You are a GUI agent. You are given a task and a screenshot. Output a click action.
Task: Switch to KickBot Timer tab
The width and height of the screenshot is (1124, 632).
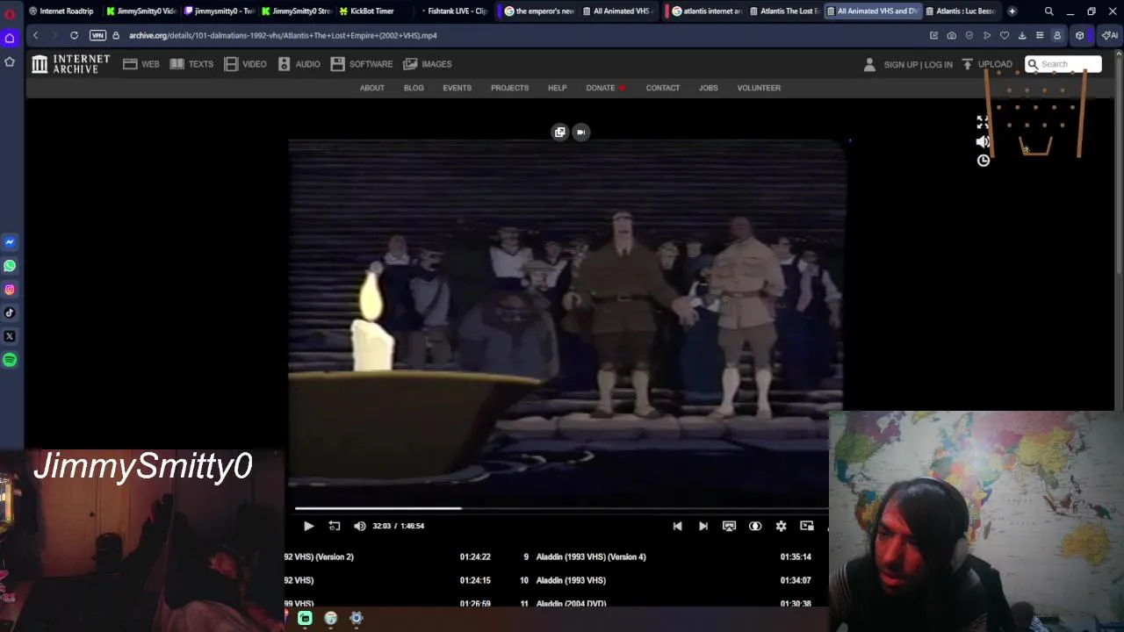tap(372, 11)
